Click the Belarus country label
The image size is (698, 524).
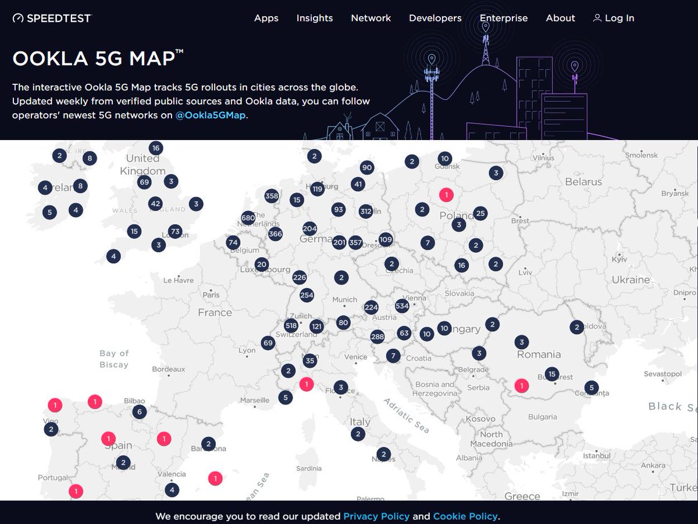pyautogui.click(x=583, y=182)
